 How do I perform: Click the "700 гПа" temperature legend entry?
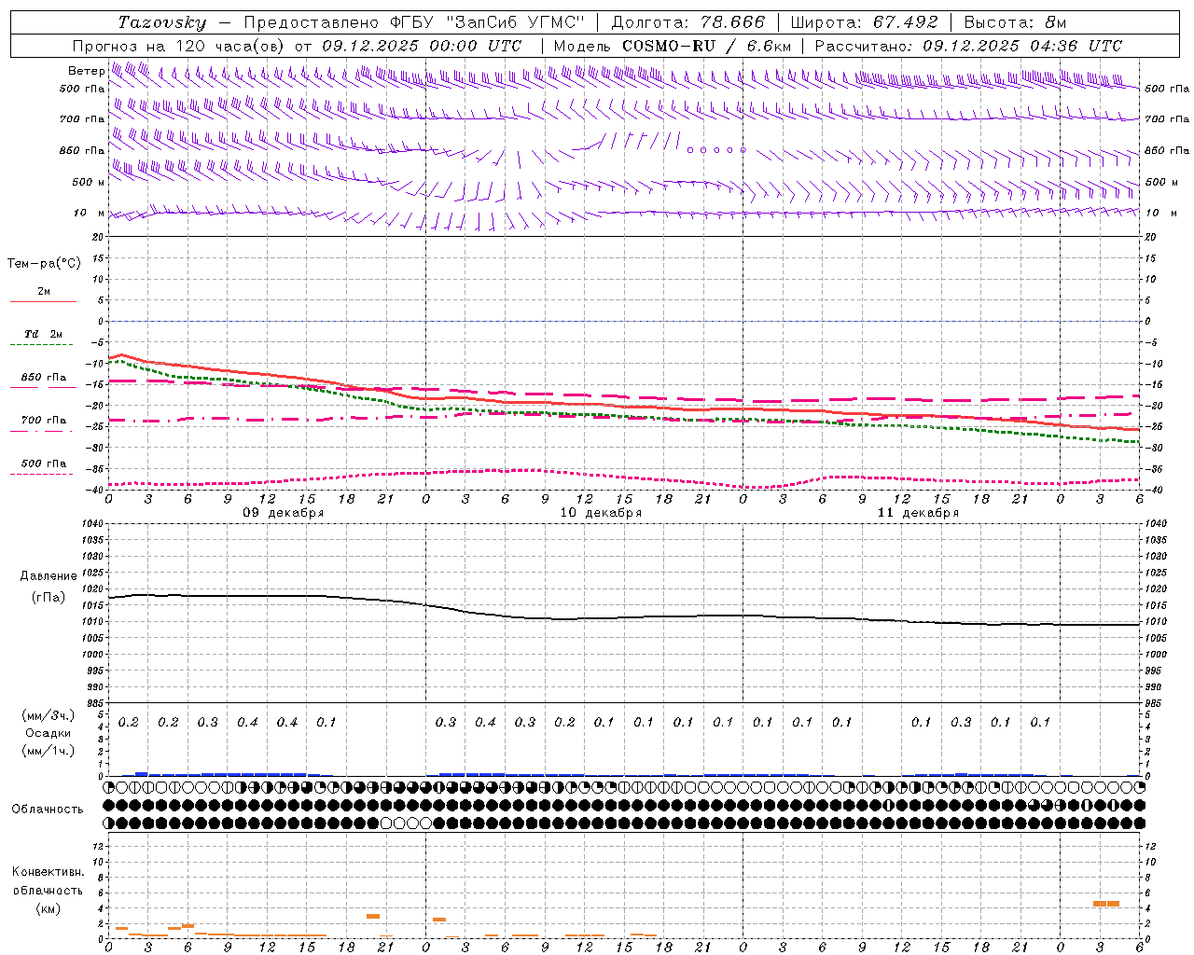(x=43, y=421)
